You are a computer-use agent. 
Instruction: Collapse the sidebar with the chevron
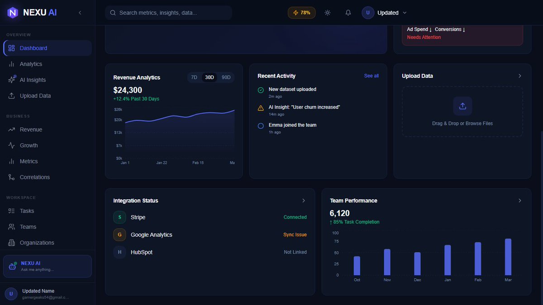pos(80,13)
